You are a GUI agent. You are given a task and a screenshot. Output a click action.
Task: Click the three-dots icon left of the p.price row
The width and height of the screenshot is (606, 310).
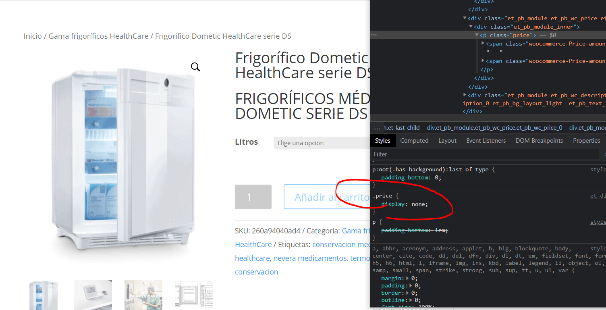point(374,35)
